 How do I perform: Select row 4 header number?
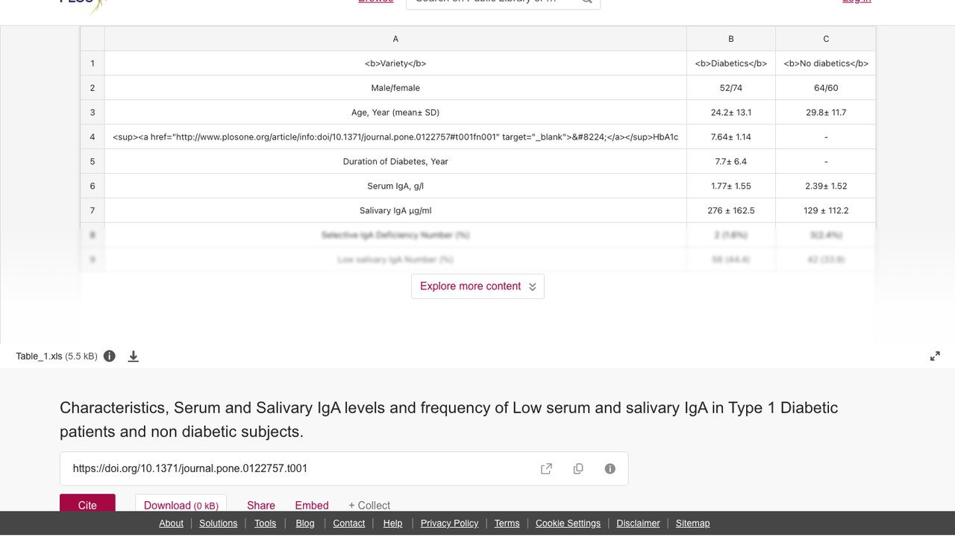click(93, 137)
